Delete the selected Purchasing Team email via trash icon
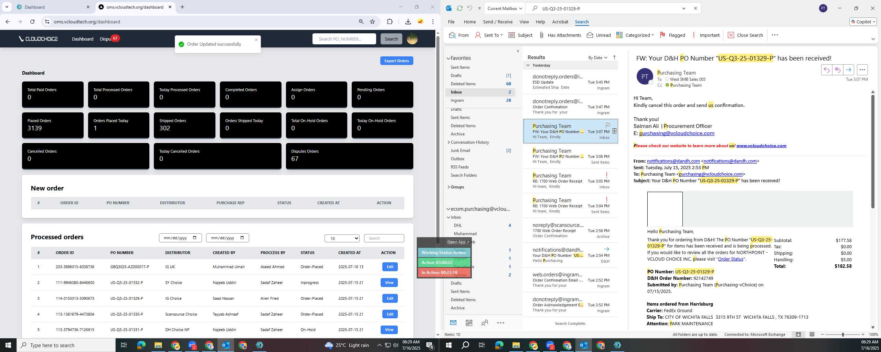 tap(614, 131)
